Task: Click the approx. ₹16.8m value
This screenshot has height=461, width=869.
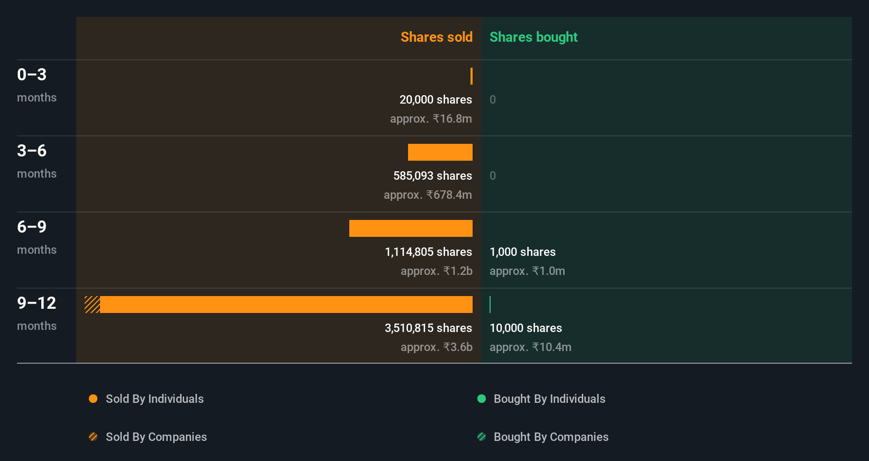Action: 431,118
